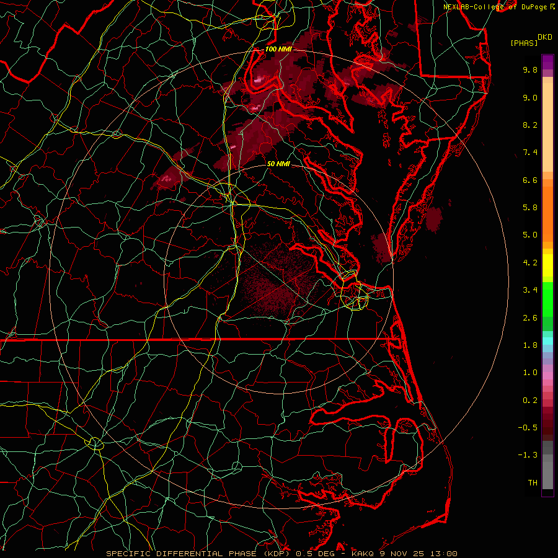Select the -1.3 legend value
Viewport: 558px width, 558px height.
coord(528,455)
